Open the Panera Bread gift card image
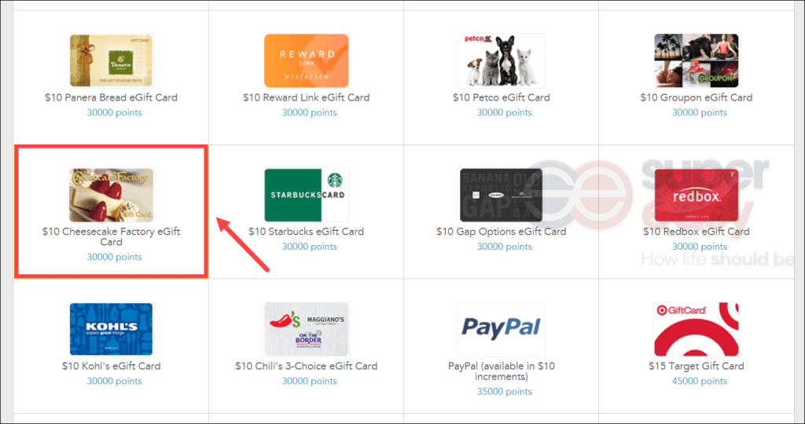 click(x=112, y=61)
